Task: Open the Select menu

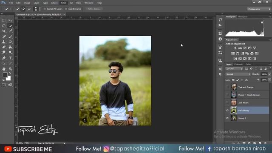Action: (54, 3)
